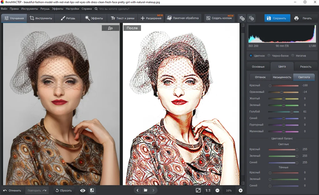Click the search field 'Что вы хотите сделать?'

(x=114, y=9)
